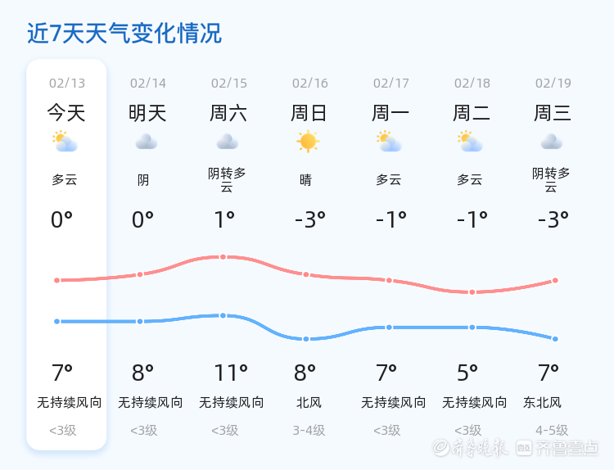Click the 11° temperature for 周六
The width and height of the screenshot is (614, 470).
click(231, 373)
